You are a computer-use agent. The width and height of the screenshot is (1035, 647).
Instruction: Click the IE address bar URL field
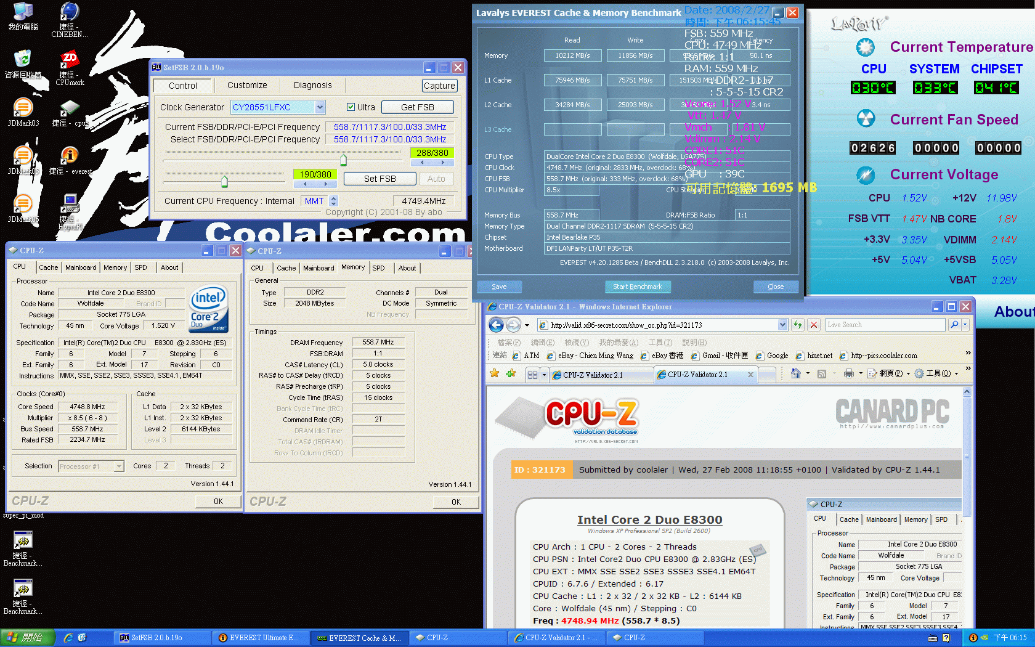click(658, 325)
